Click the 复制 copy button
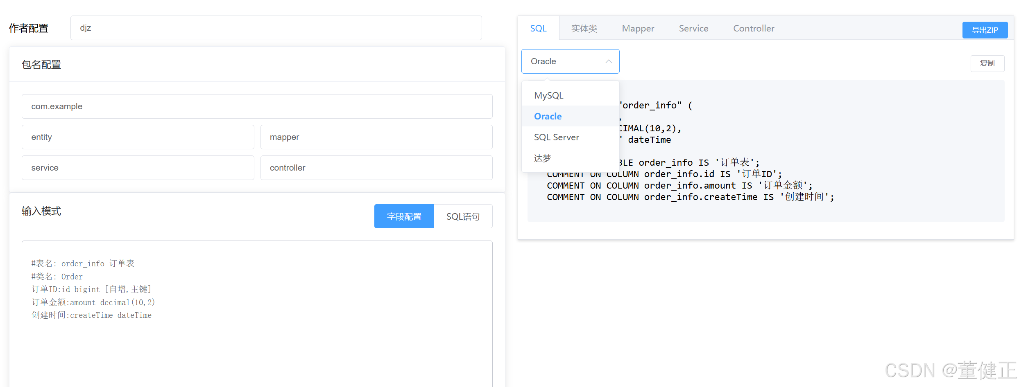The height and width of the screenshot is (387, 1019). click(987, 63)
